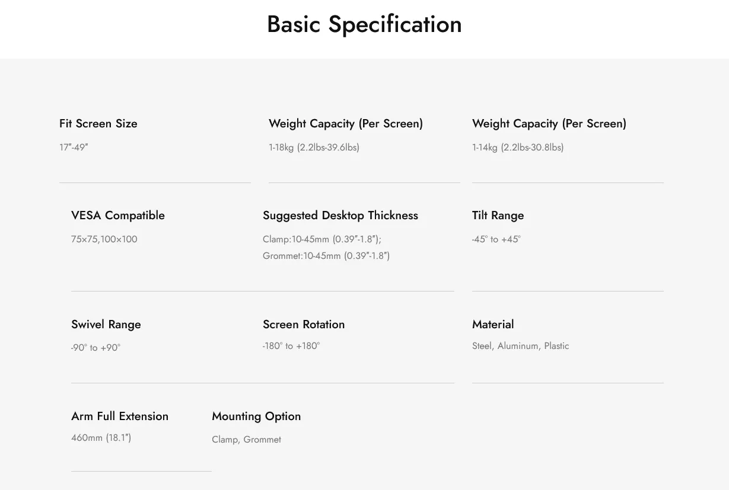Click the Screen Rotation heading
This screenshot has width=729, height=490.
pyautogui.click(x=304, y=325)
